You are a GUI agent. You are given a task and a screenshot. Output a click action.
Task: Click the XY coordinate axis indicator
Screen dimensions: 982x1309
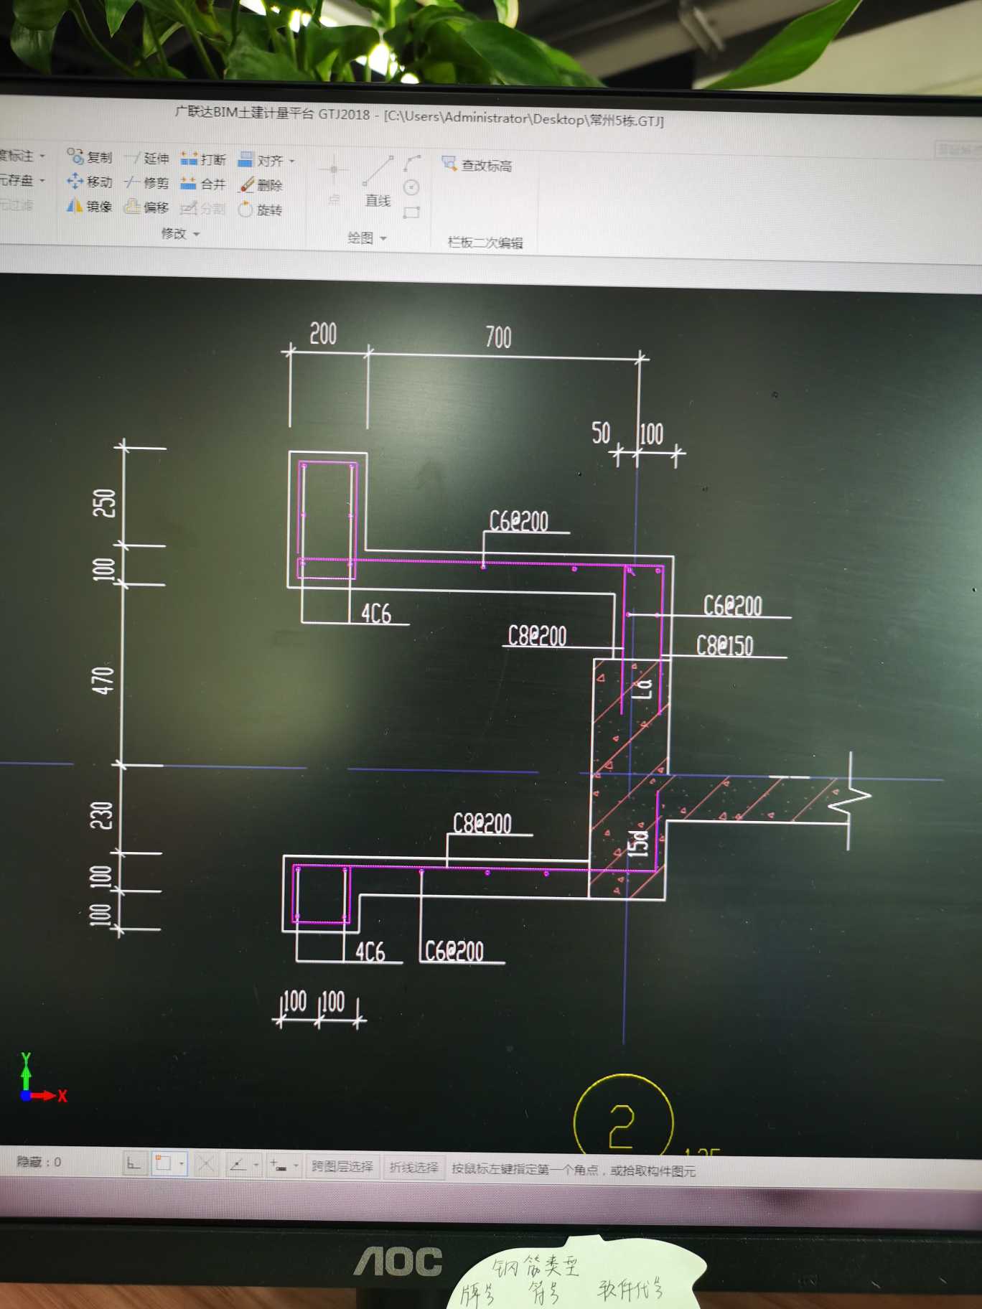coord(42,1079)
